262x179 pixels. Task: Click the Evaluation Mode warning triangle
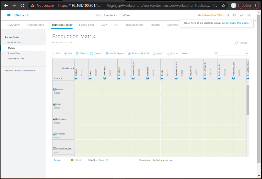(199, 15)
